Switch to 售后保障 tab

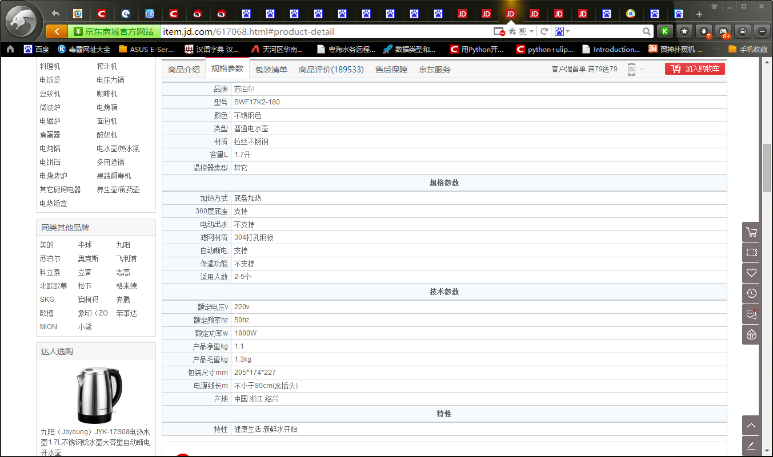[x=391, y=69]
